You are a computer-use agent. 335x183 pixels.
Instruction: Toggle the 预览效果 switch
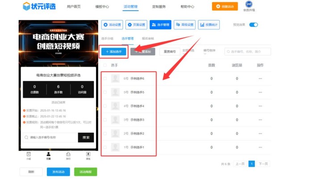253,25
